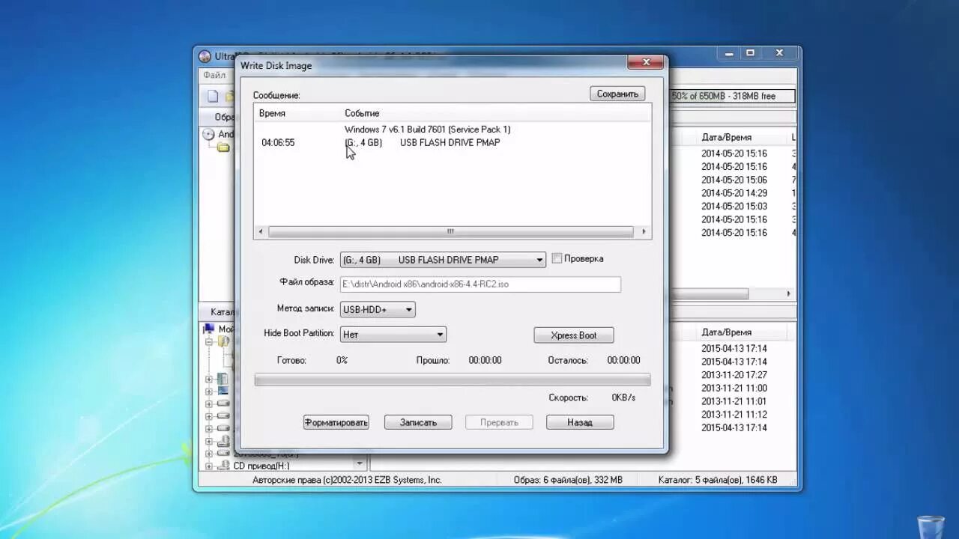959x539 pixels.
Task: Open the Recycle Bin on the desktop
Action: click(x=931, y=526)
